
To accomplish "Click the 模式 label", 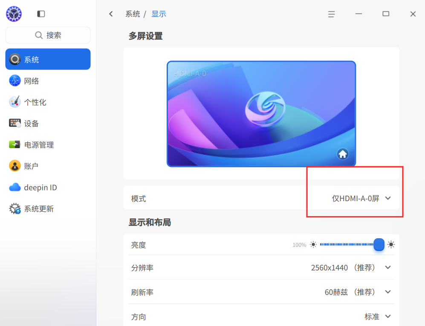I will (x=139, y=199).
